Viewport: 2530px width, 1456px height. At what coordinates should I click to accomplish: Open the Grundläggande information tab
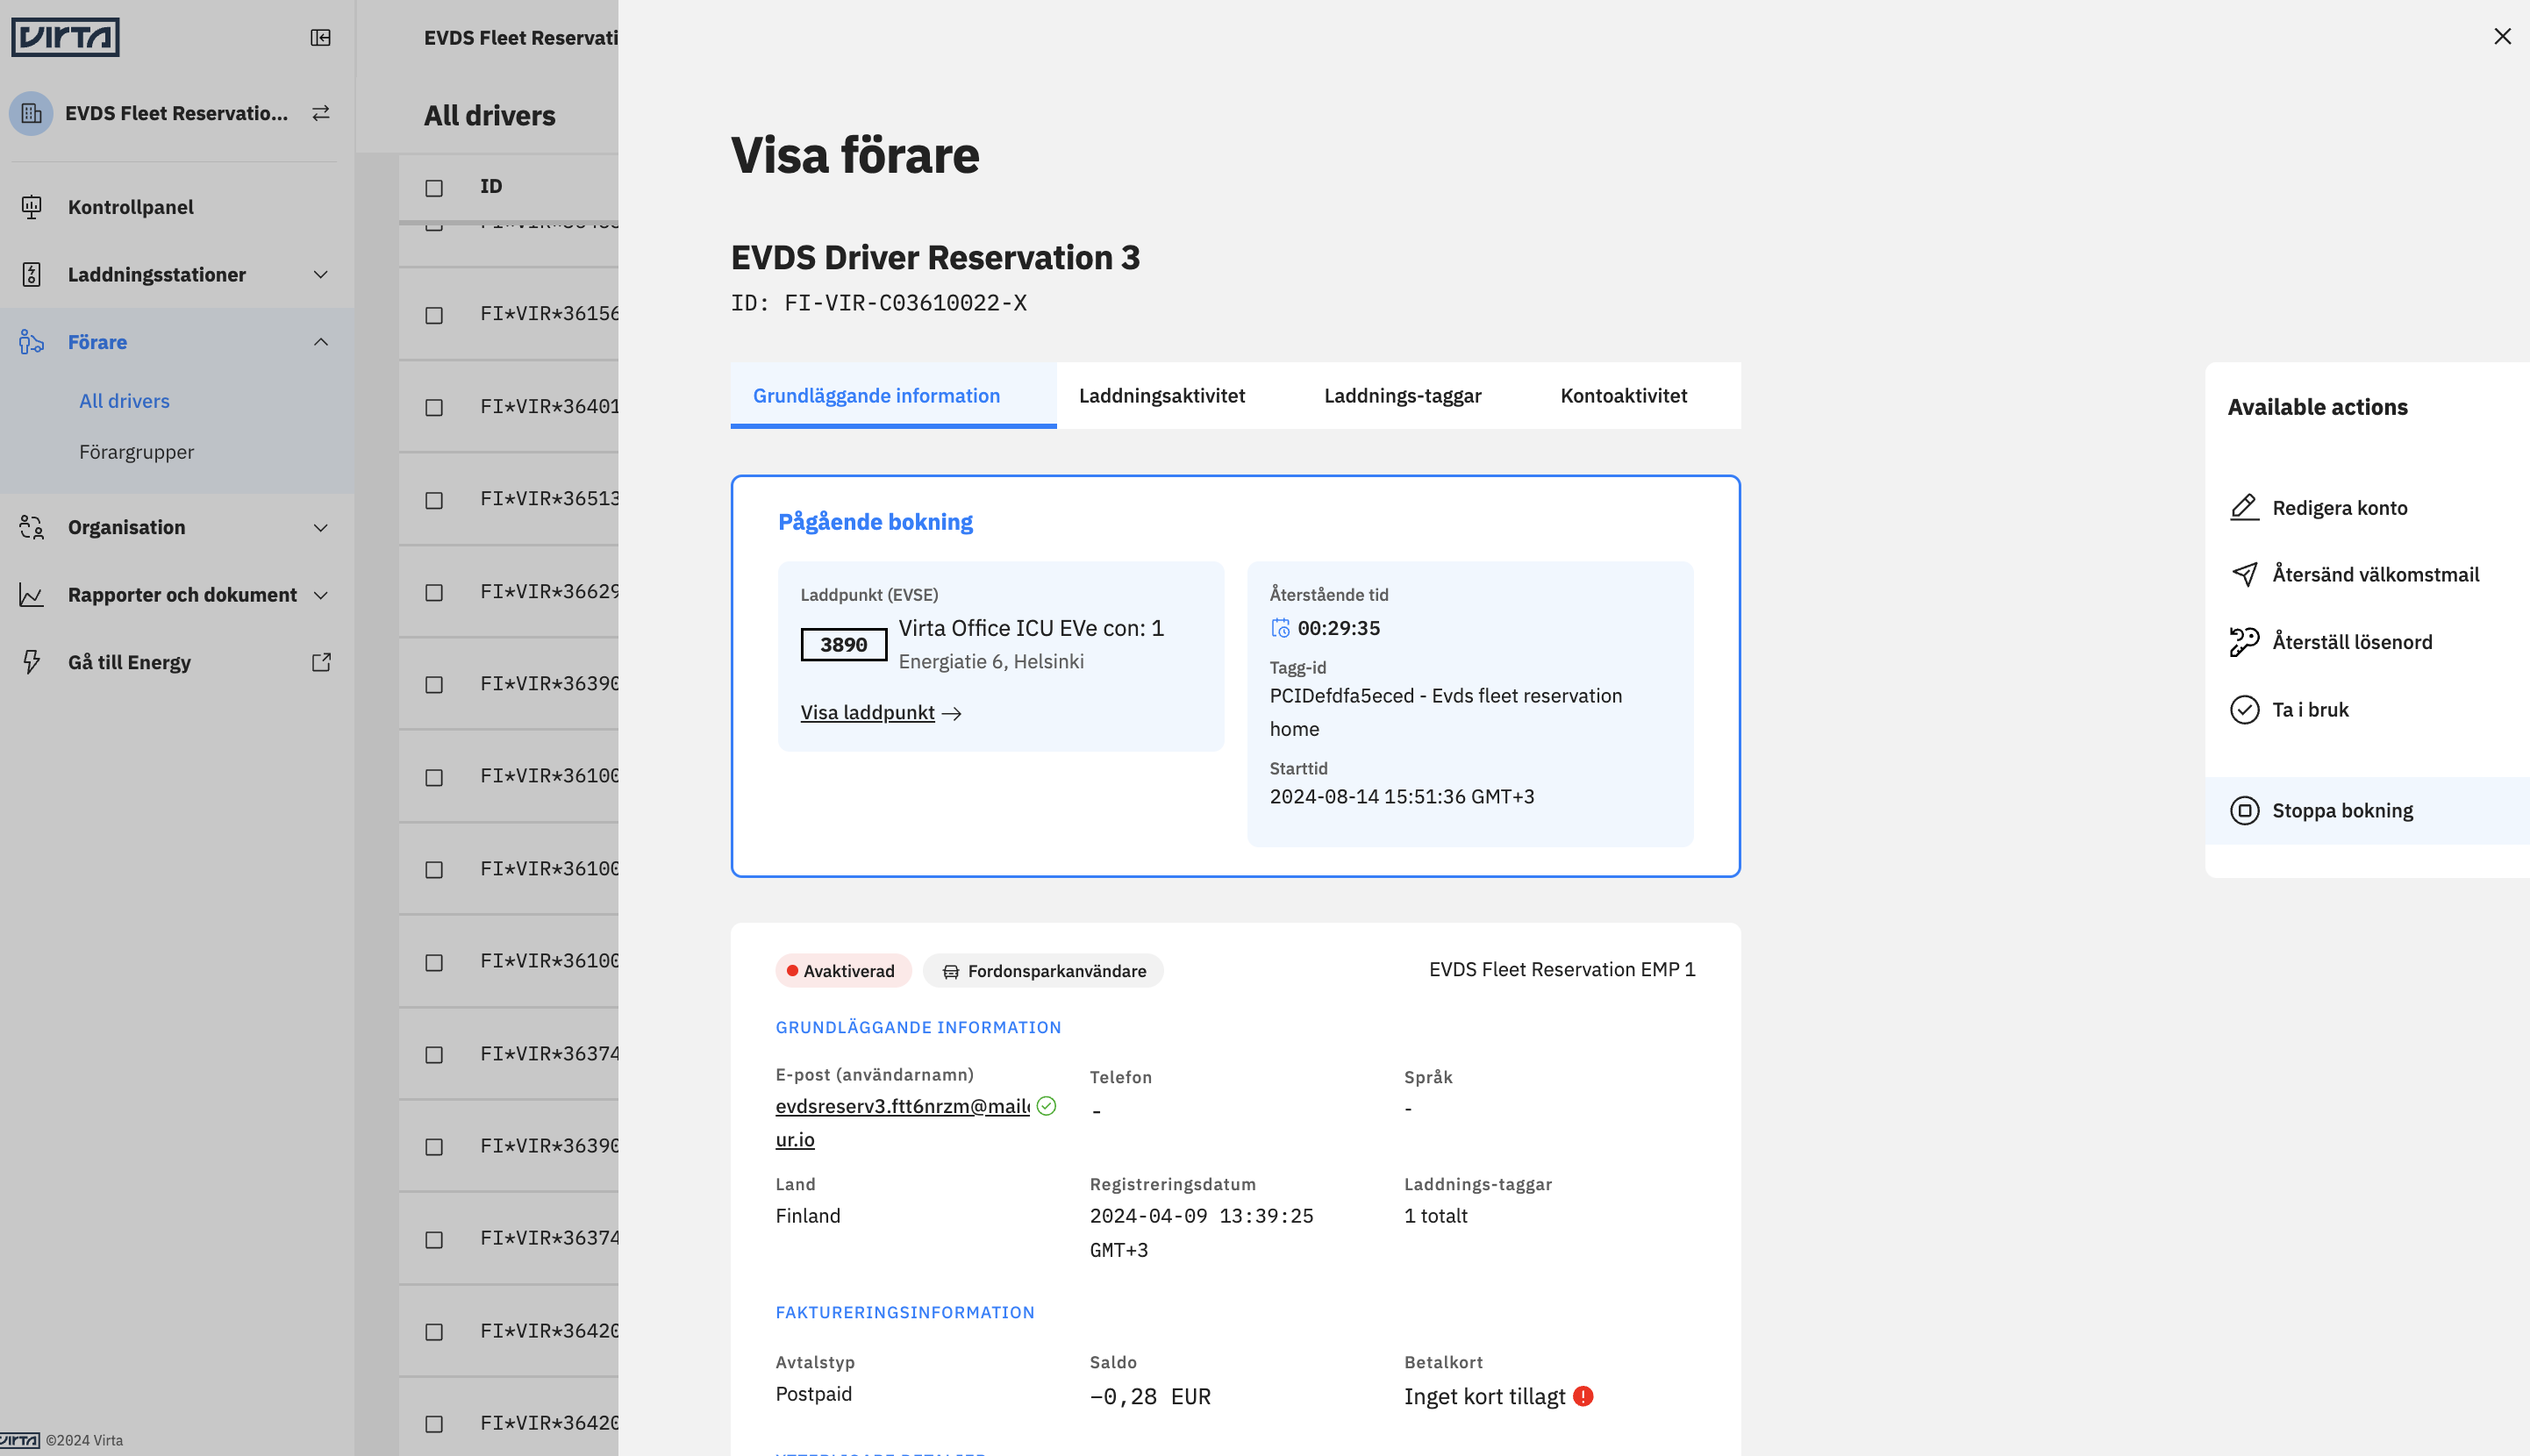click(x=893, y=396)
